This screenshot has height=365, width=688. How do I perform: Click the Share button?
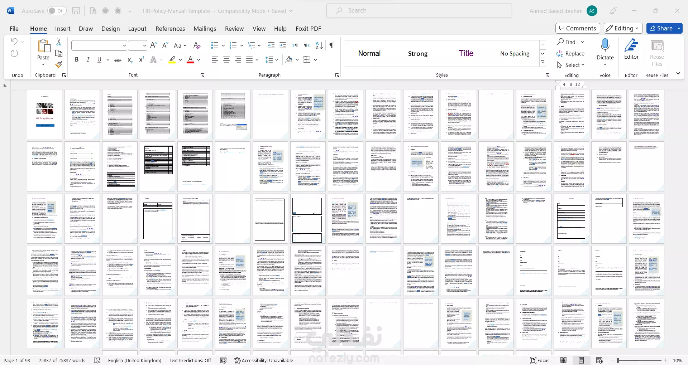(661, 28)
